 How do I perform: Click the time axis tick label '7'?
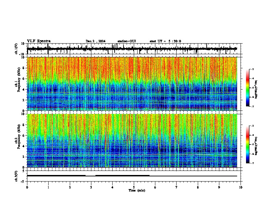(x=177, y=187)
